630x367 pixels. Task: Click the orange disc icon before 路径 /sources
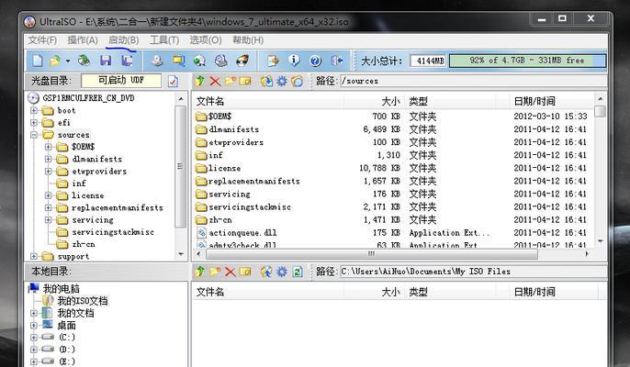297,81
